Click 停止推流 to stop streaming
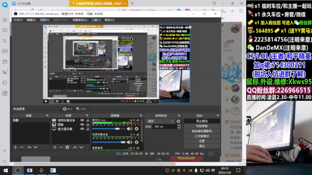This screenshot has height=175, width=312. click(x=202, y=121)
